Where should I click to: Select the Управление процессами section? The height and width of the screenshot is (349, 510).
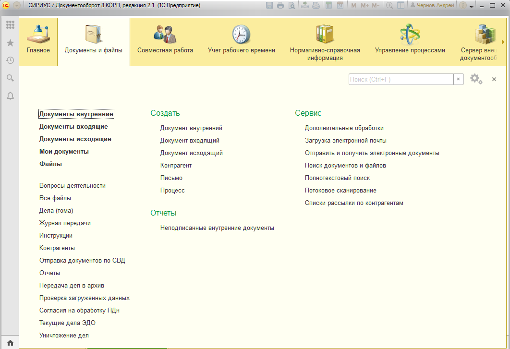[410, 41]
